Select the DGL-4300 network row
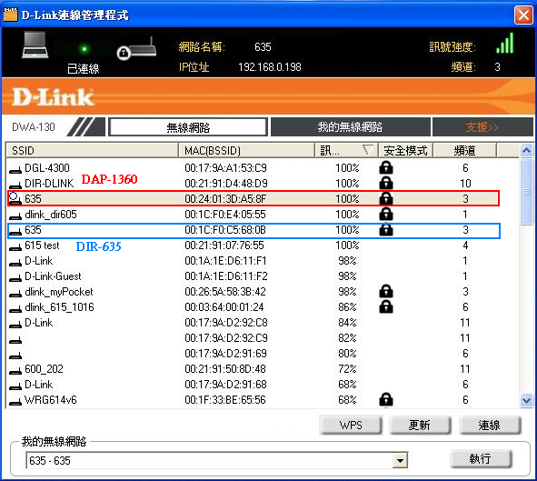The height and width of the screenshot is (481, 537). click(x=254, y=168)
